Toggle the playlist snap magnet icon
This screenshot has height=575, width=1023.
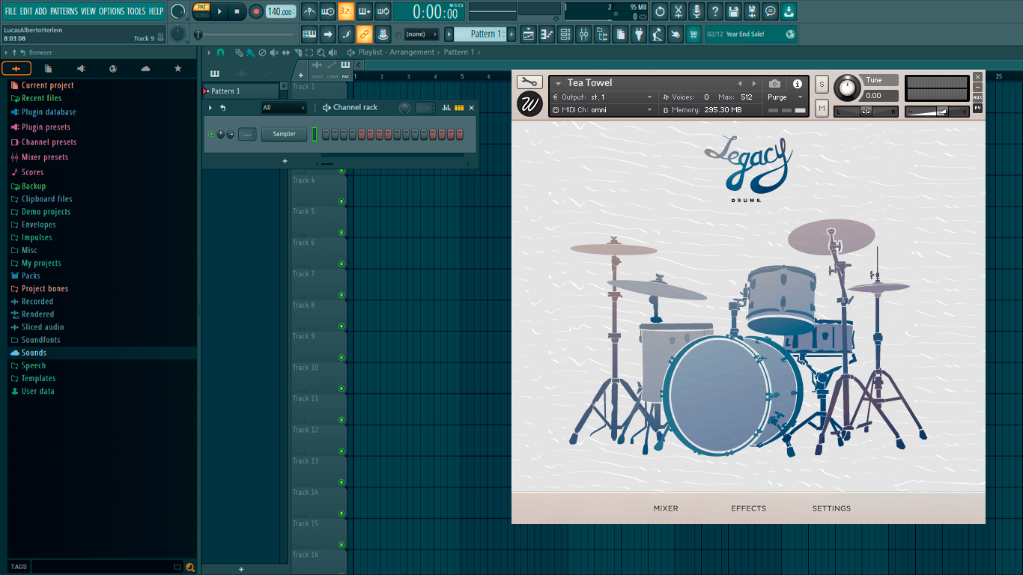(220, 52)
